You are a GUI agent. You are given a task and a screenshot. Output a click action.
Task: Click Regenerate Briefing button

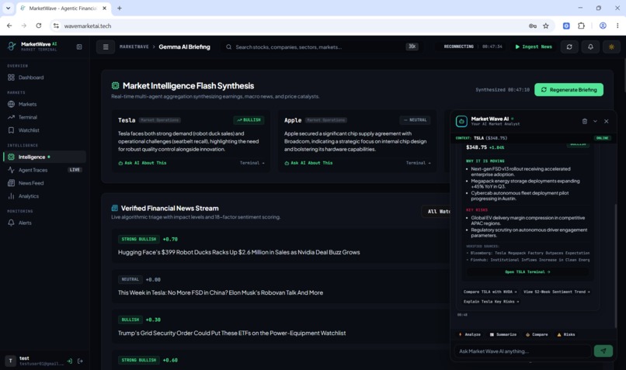[x=569, y=90]
